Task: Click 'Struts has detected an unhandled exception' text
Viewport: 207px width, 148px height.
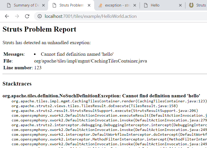Action: pyautogui.click(x=47, y=43)
